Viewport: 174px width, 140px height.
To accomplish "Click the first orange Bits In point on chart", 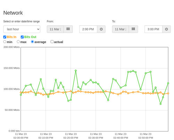I will tap(21, 92).
